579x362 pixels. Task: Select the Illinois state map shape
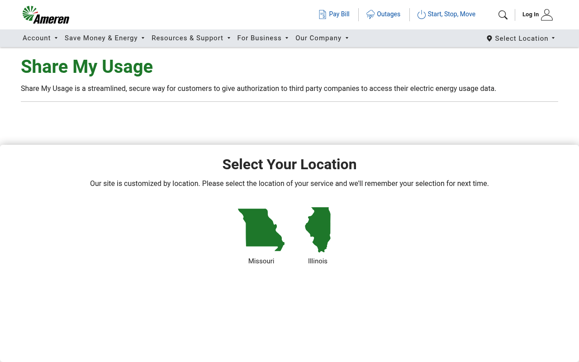pos(318,229)
